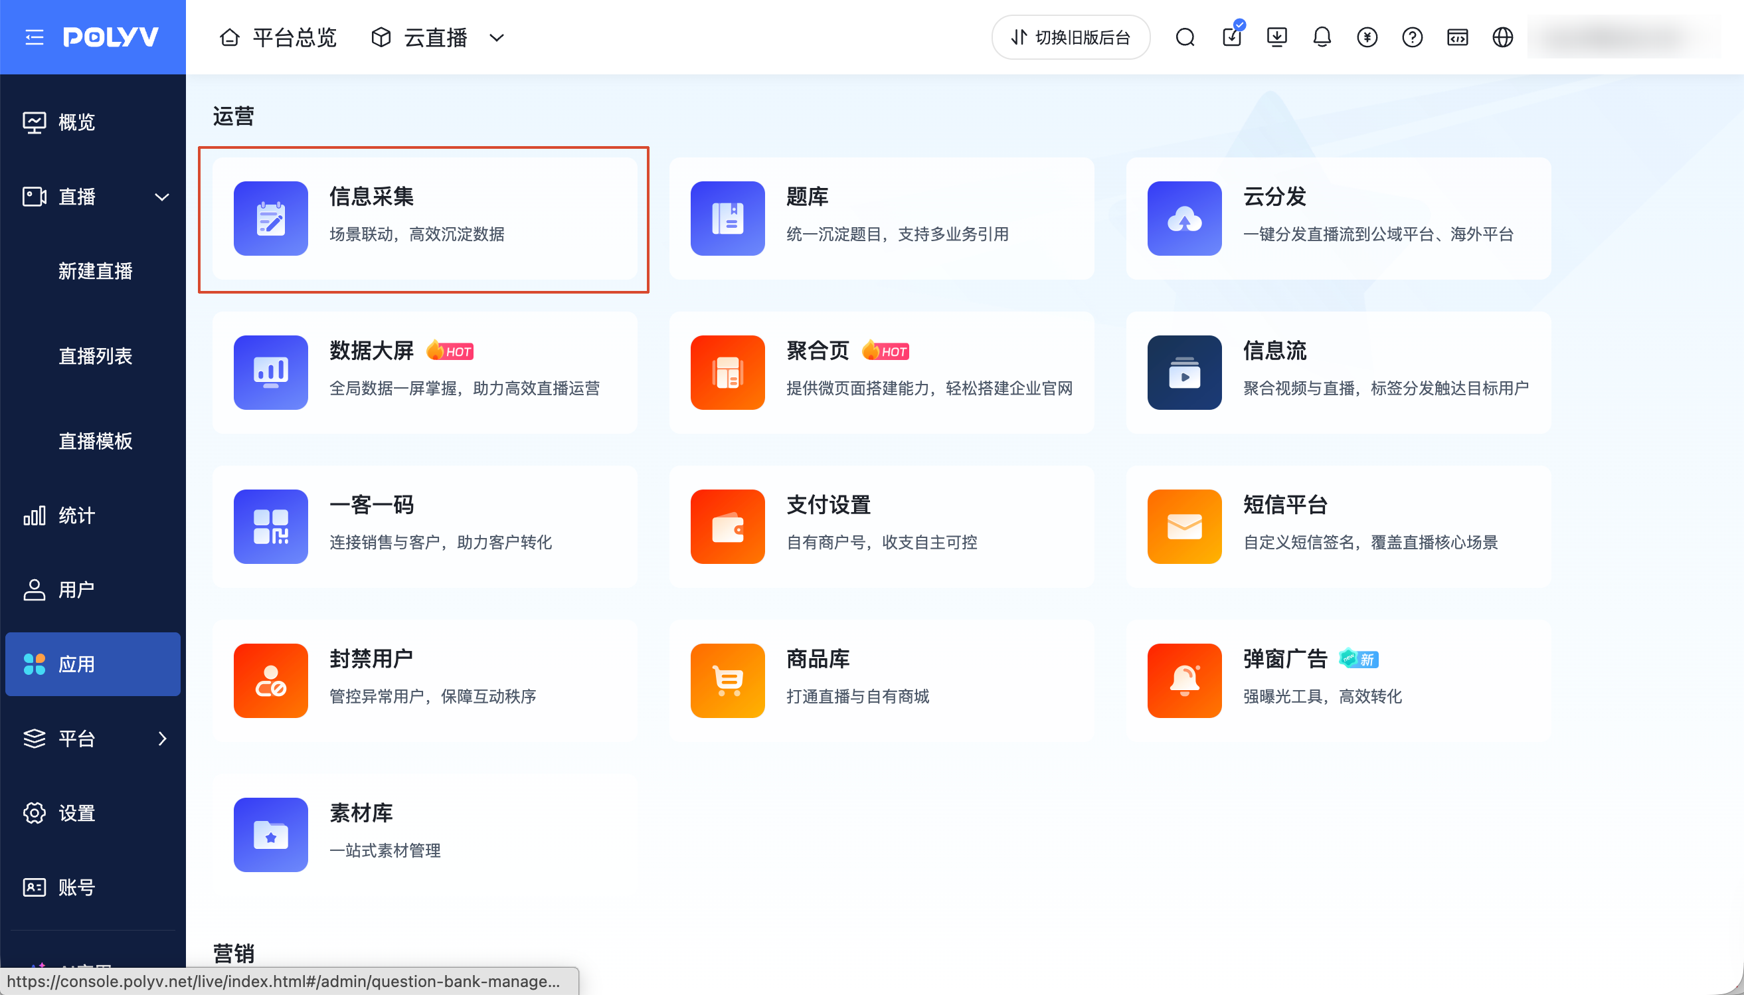
Task: Open the 题库 card title
Action: (x=808, y=197)
